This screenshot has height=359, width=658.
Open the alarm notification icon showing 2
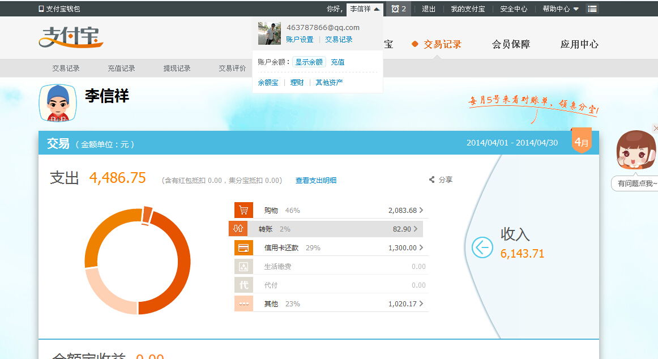click(x=399, y=9)
